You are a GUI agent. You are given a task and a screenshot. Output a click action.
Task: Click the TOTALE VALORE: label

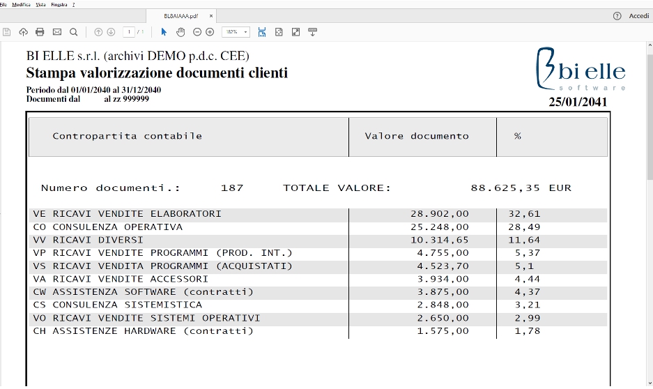click(x=337, y=188)
